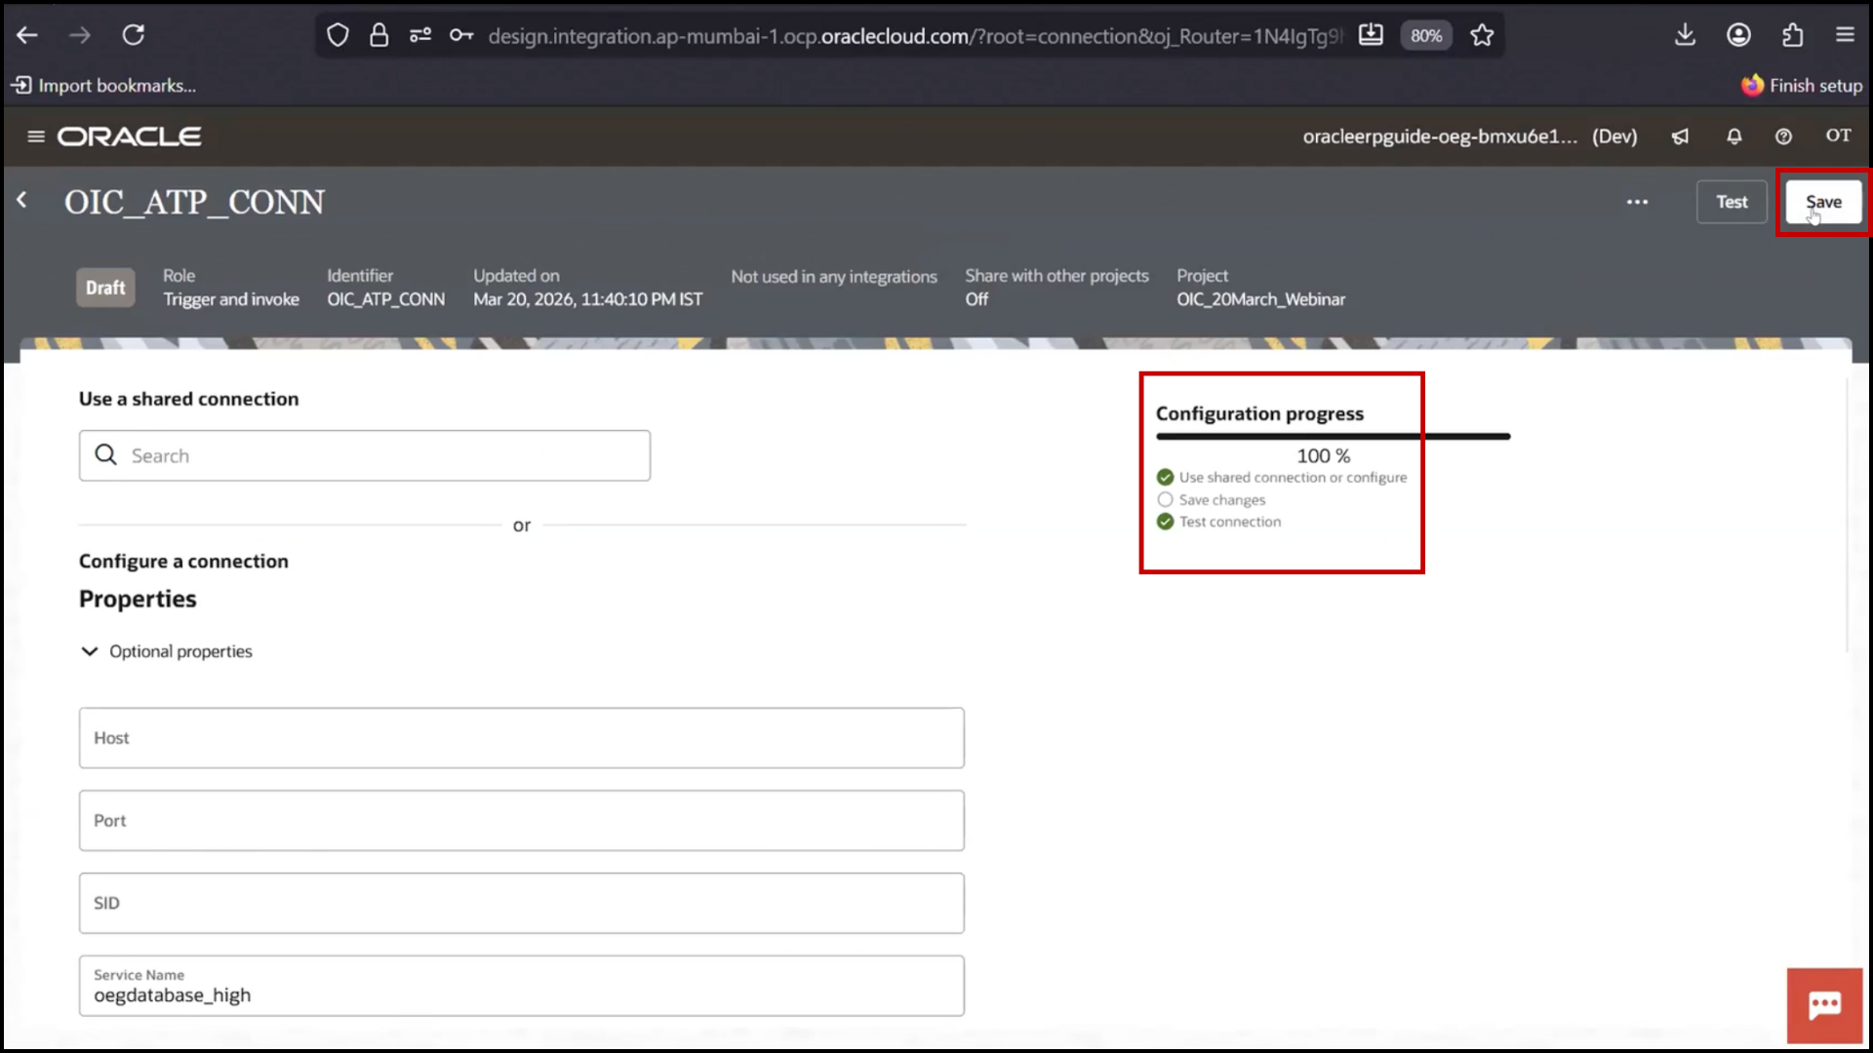Click the Test connection checked step
The image size is (1873, 1053).
pyautogui.click(x=1218, y=522)
